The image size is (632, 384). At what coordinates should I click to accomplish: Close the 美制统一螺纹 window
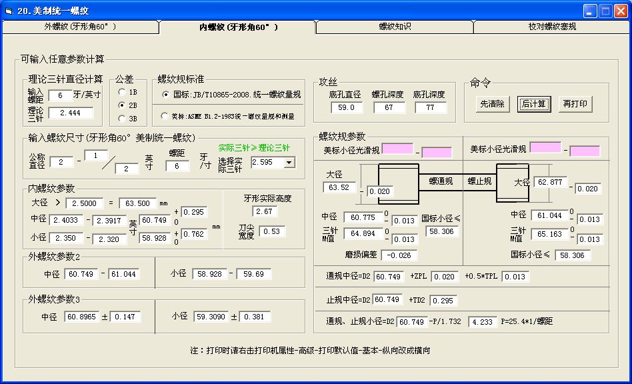point(620,11)
